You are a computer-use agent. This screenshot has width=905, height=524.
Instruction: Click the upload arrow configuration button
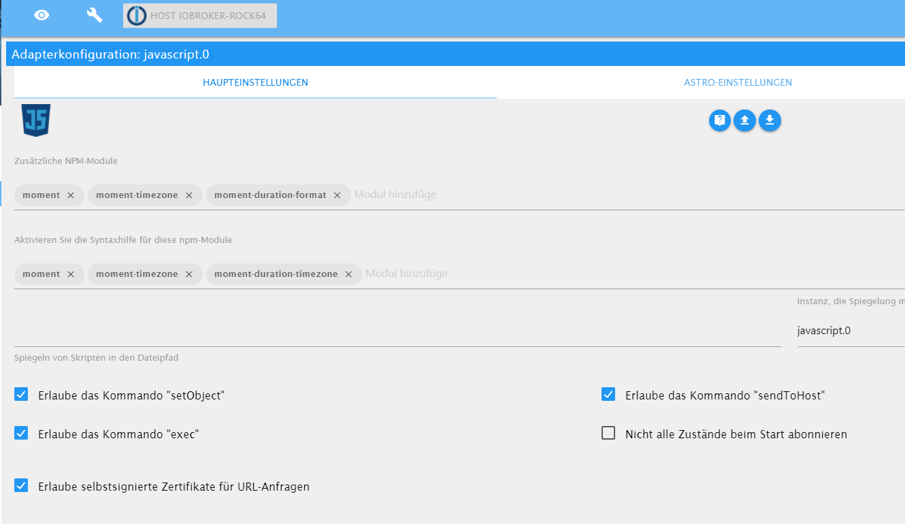[x=744, y=120]
